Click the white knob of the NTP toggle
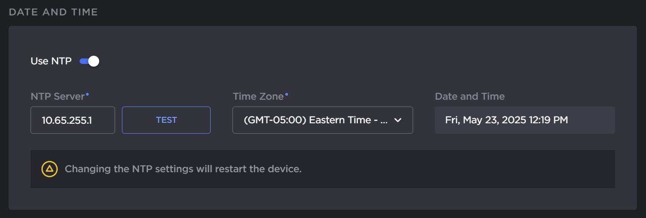 tap(93, 61)
